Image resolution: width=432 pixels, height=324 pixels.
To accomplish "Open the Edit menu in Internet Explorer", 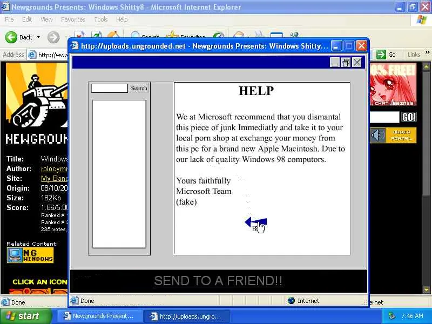I will [x=26, y=19].
